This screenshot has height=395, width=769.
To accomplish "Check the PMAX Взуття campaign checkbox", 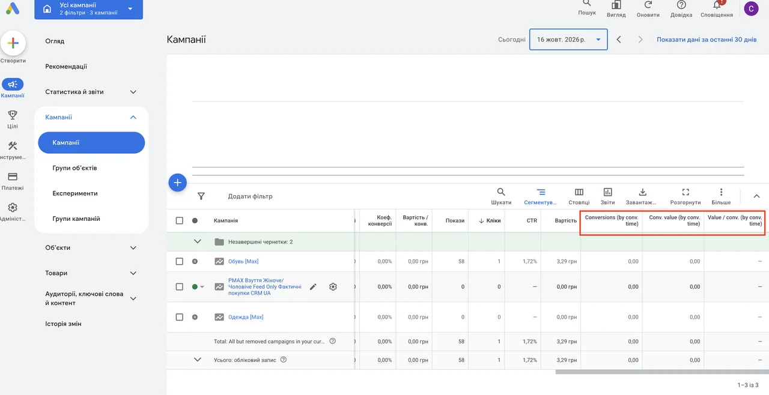I will [x=179, y=287].
